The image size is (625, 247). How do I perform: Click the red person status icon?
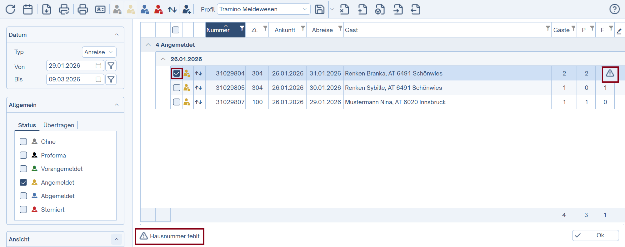(x=158, y=9)
